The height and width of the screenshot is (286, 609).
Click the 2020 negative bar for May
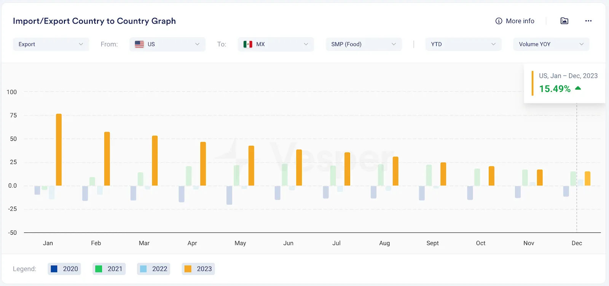pyautogui.click(x=229, y=195)
